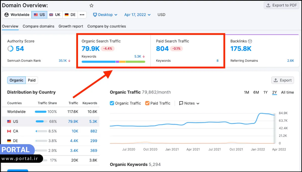Switch the traffic view toggle to Paid
Screen dimensions: 302x172
pos(32,80)
